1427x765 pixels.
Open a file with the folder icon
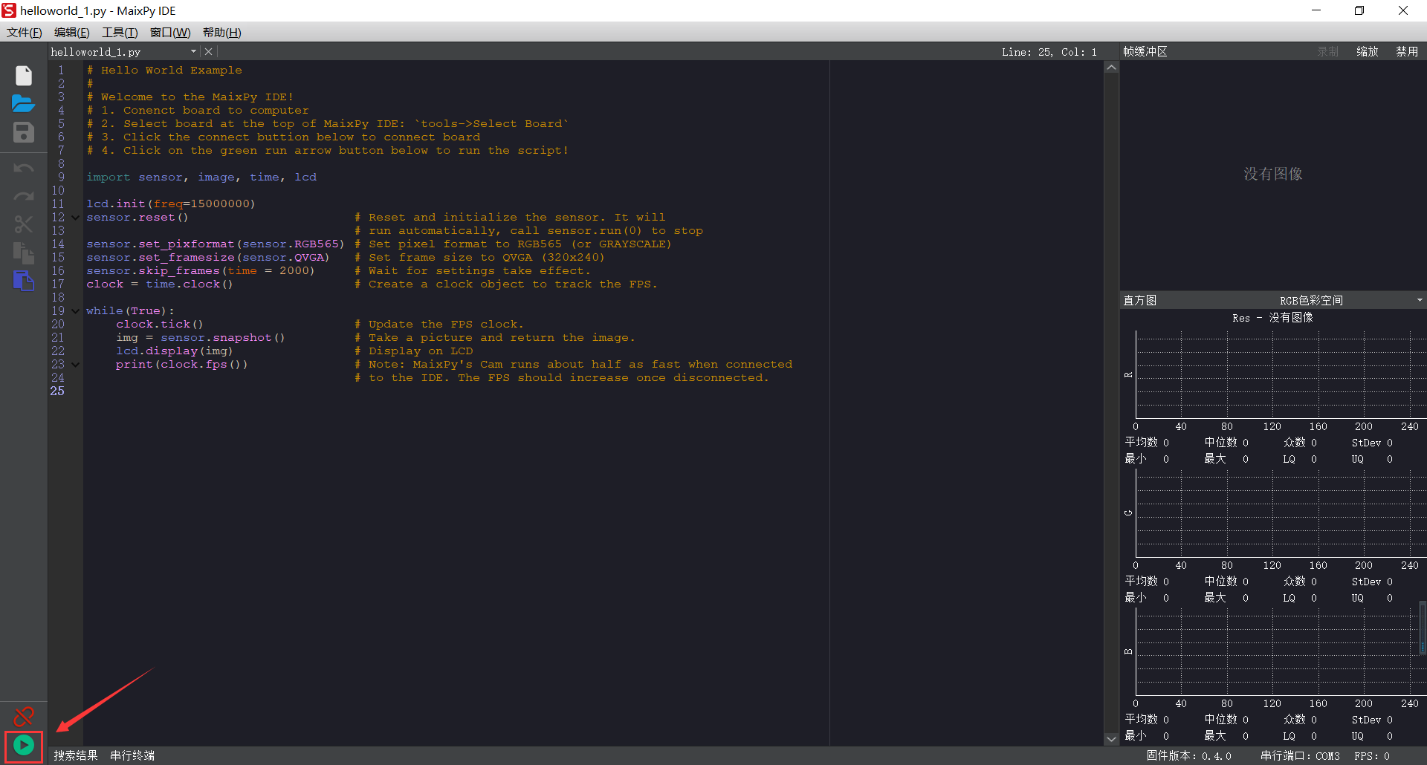click(x=24, y=104)
